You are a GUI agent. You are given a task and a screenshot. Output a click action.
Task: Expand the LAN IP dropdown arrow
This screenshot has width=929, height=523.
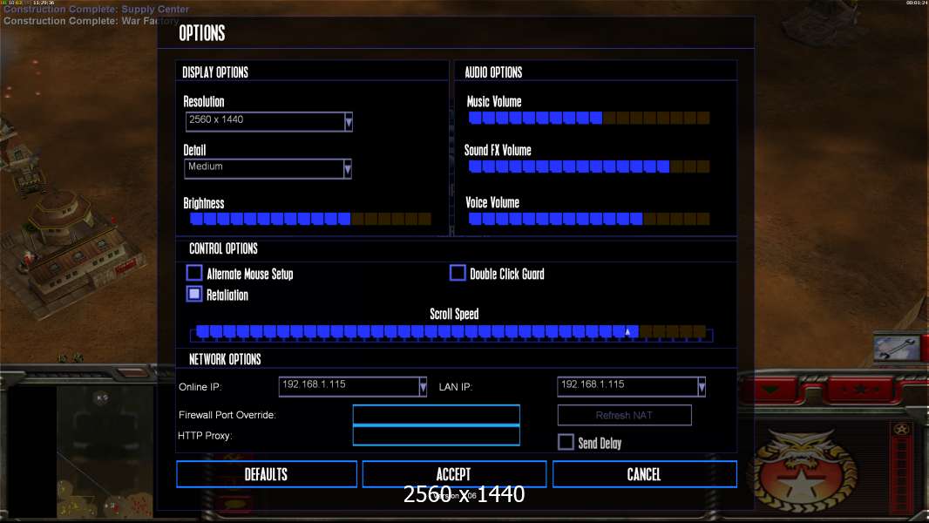[x=702, y=387]
